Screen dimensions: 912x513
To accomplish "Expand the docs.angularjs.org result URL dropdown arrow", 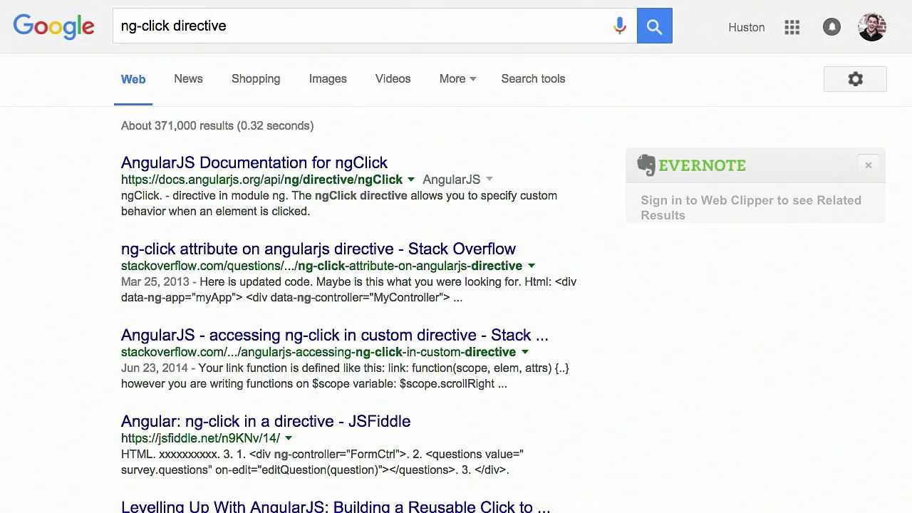I will click(x=410, y=180).
